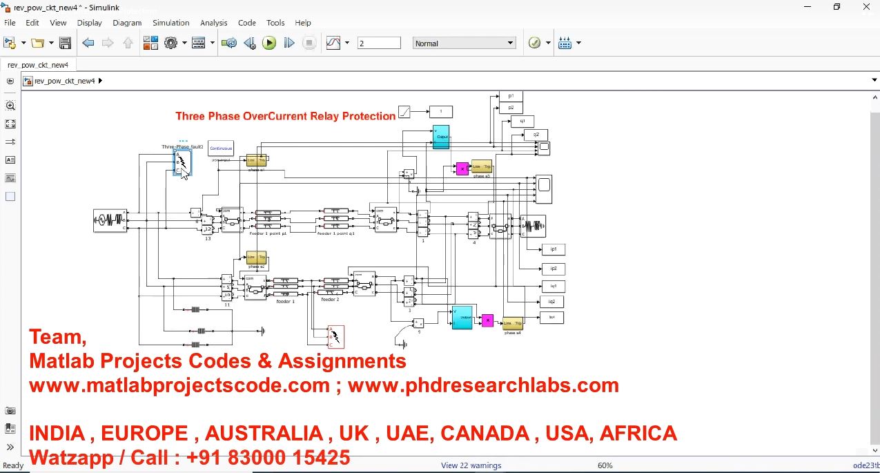880x473 pixels.
Task: Toggle the Update Diagram fast restart icon
Action: [229, 43]
